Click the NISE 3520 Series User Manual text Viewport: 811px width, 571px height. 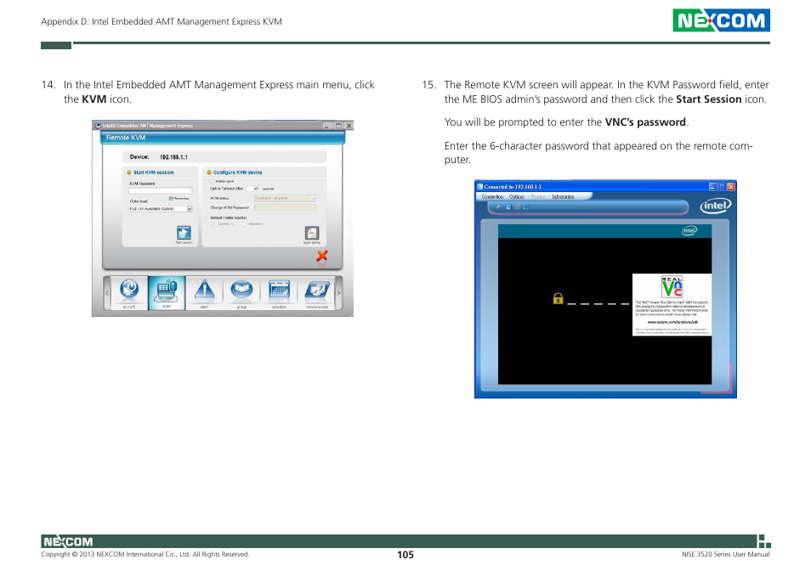[x=725, y=555]
